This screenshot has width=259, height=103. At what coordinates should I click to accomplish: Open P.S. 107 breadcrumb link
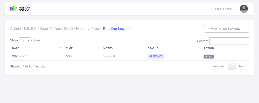pos(30,29)
